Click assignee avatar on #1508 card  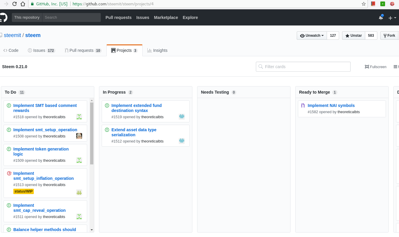(x=79, y=136)
